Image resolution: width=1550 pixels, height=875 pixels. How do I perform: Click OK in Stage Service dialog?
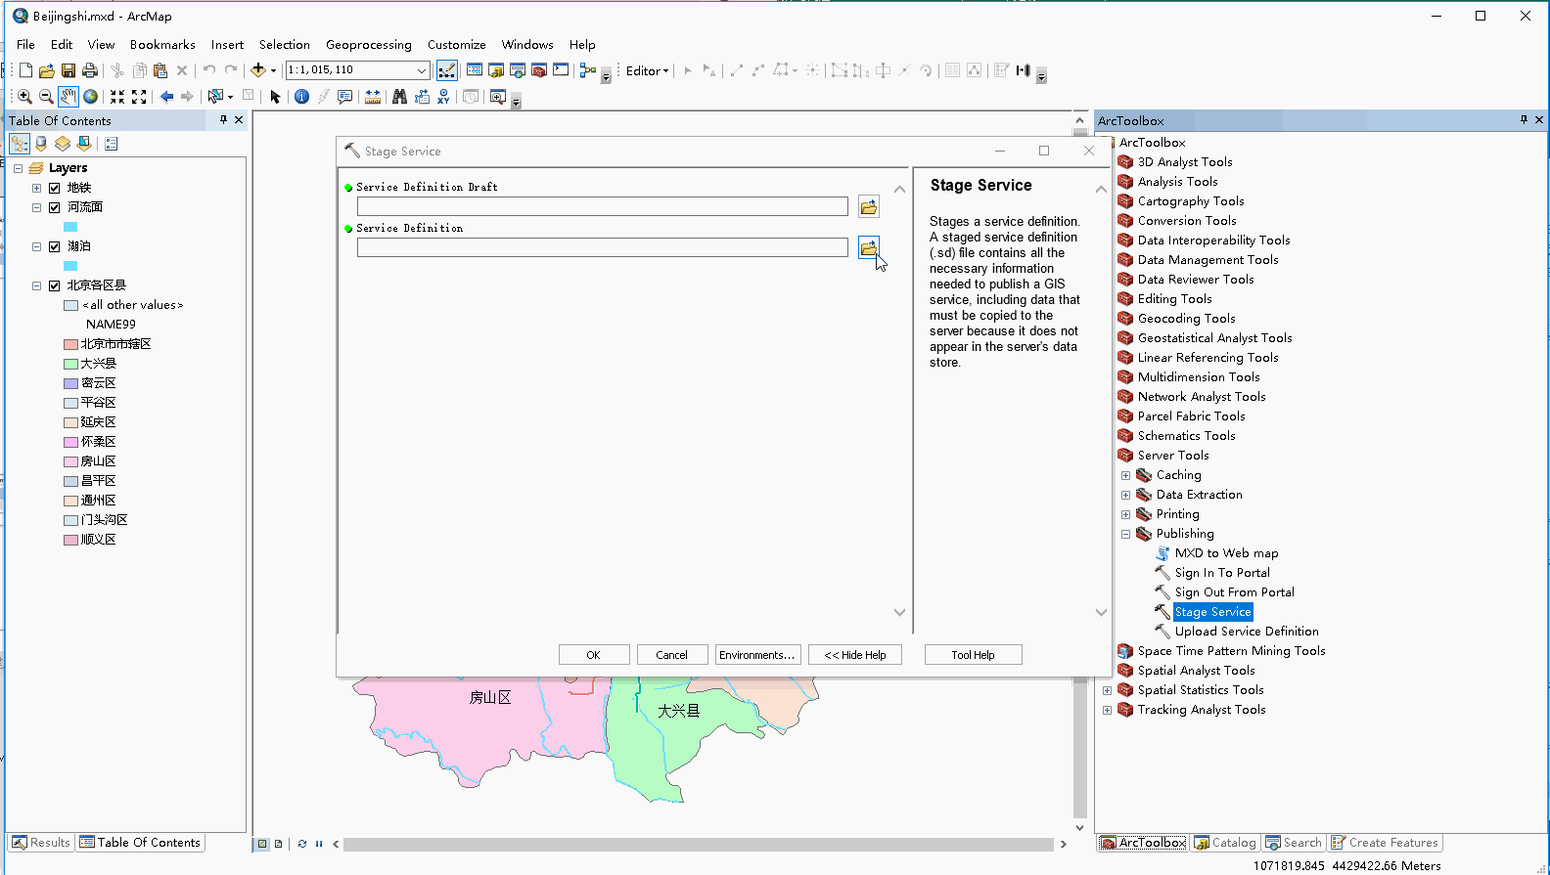tap(594, 655)
